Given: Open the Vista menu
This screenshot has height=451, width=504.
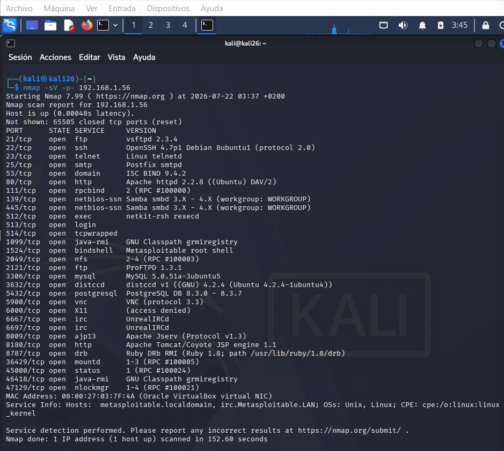Looking at the screenshot, I should [116, 57].
